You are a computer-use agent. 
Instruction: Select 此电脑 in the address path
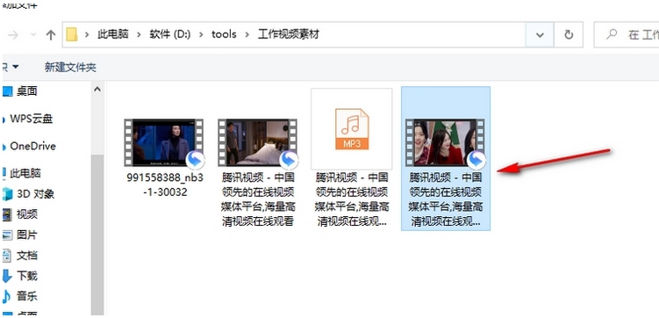coord(113,34)
